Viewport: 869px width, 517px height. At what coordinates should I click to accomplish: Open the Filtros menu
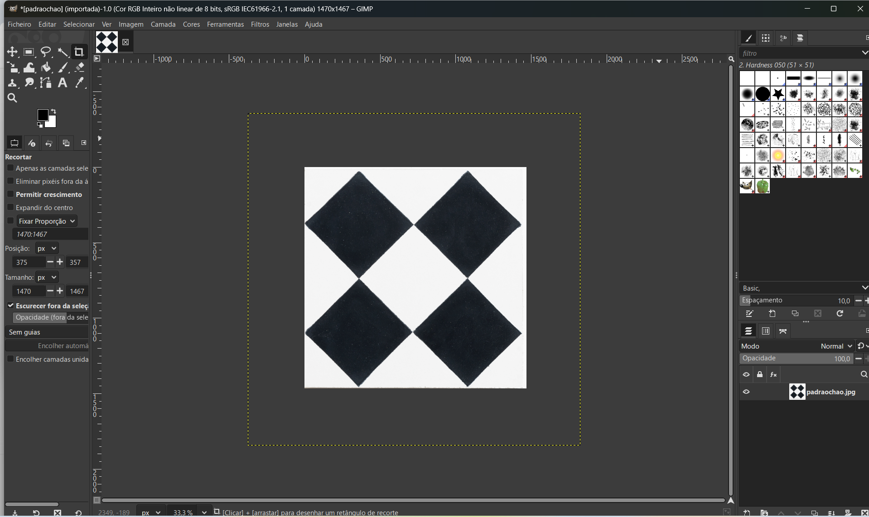(260, 24)
